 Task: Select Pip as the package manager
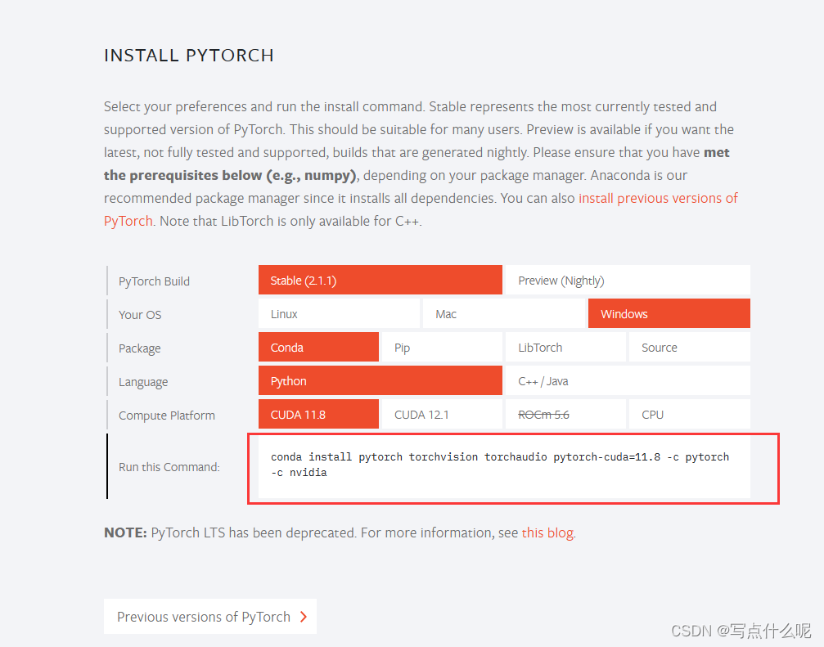[441, 347]
